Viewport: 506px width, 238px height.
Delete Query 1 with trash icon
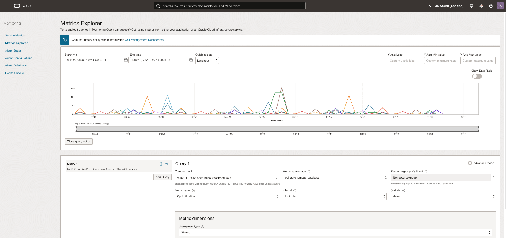[161, 164]
